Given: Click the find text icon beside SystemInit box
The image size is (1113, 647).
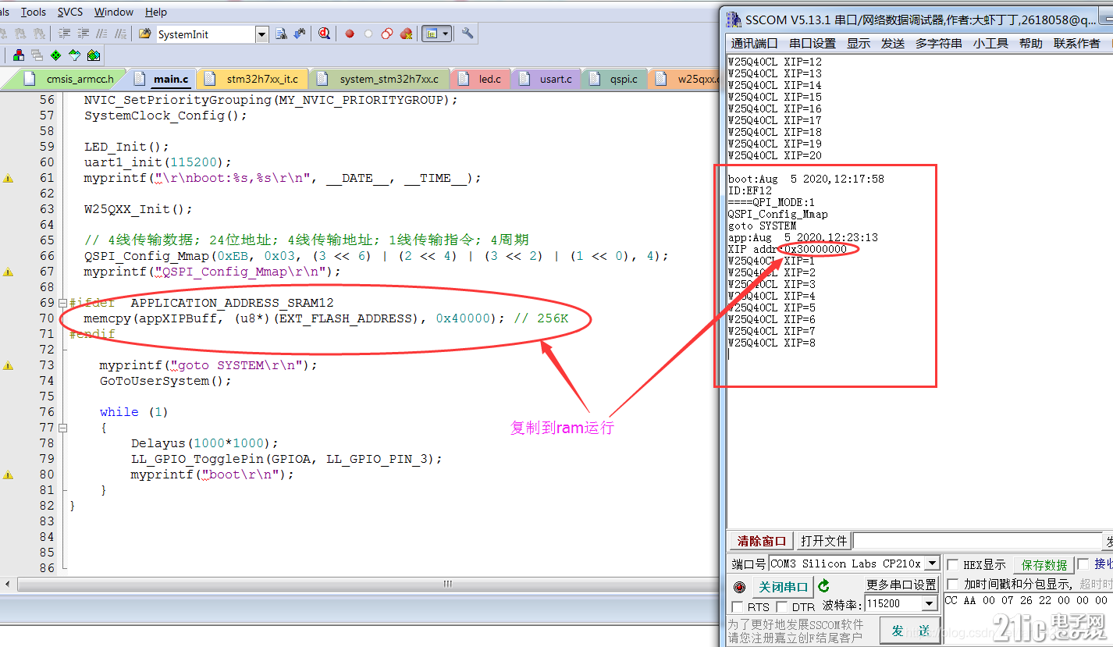Looking at the screenshot, I should click(282, 34).
